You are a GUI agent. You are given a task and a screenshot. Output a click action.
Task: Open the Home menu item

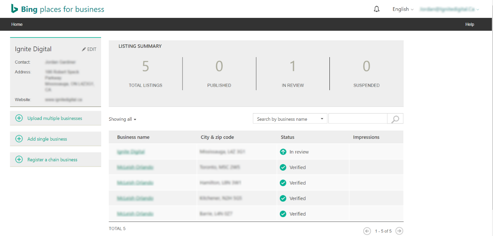pos(17,24)
